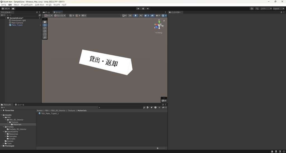Select the Hand view tool
The width and height of the screenshot is (286, 153).
(45, 22)
